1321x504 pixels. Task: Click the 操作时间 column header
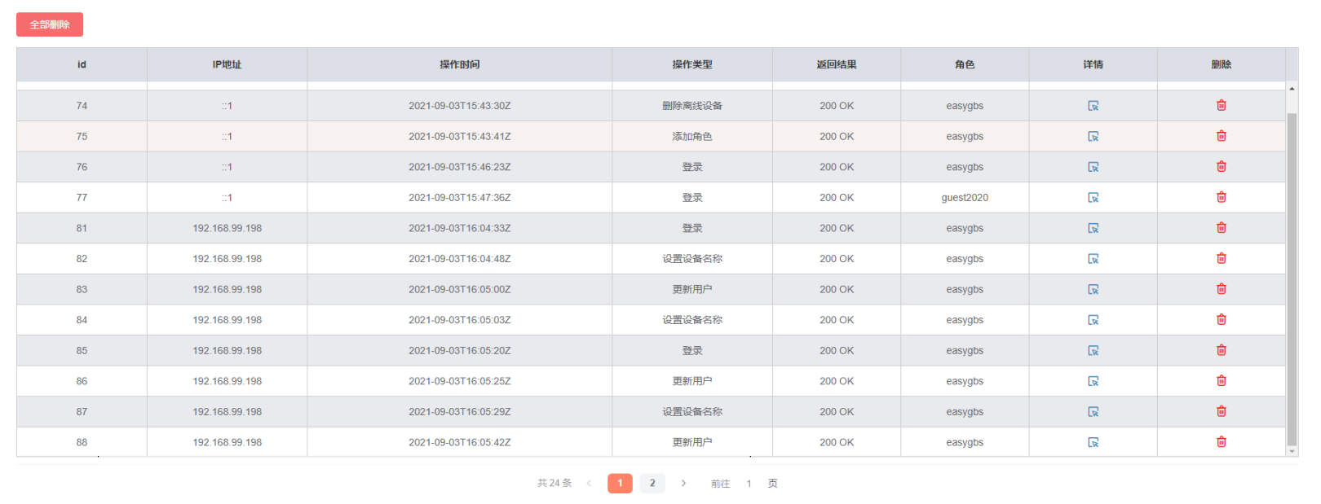pos(460,64)
